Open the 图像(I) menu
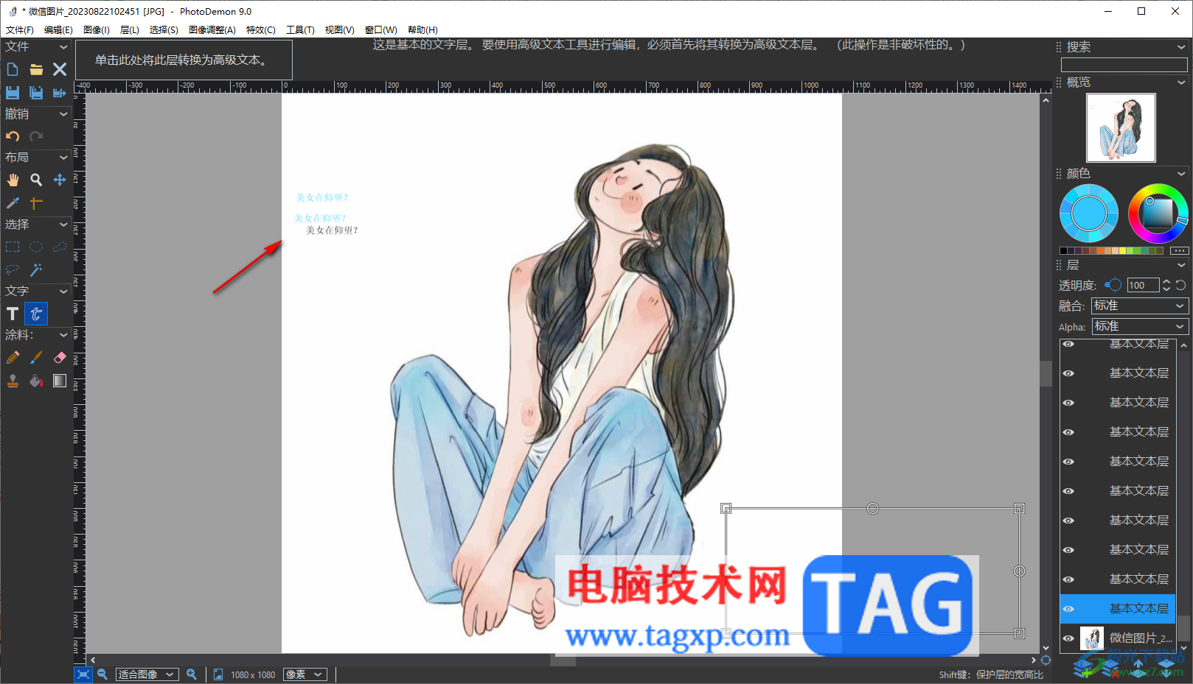The width and height of the screenshot is (1193, 684). [97, 30]
